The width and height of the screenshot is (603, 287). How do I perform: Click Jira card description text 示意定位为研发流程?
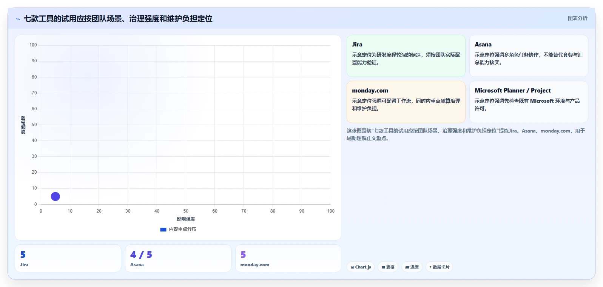[x=406, y=59]
